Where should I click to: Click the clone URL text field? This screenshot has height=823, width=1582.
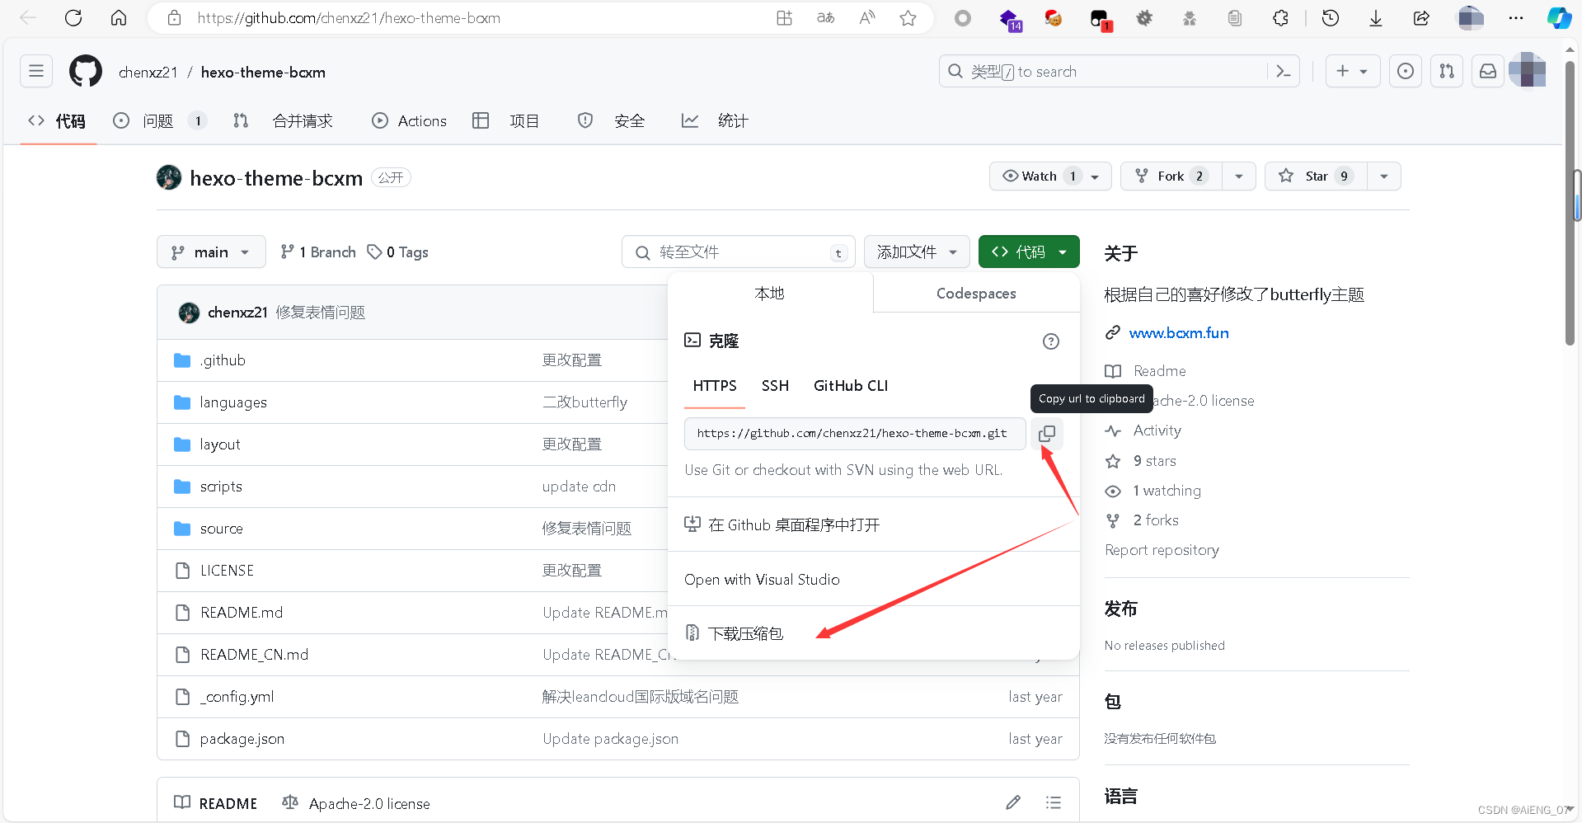coord(855,433)
